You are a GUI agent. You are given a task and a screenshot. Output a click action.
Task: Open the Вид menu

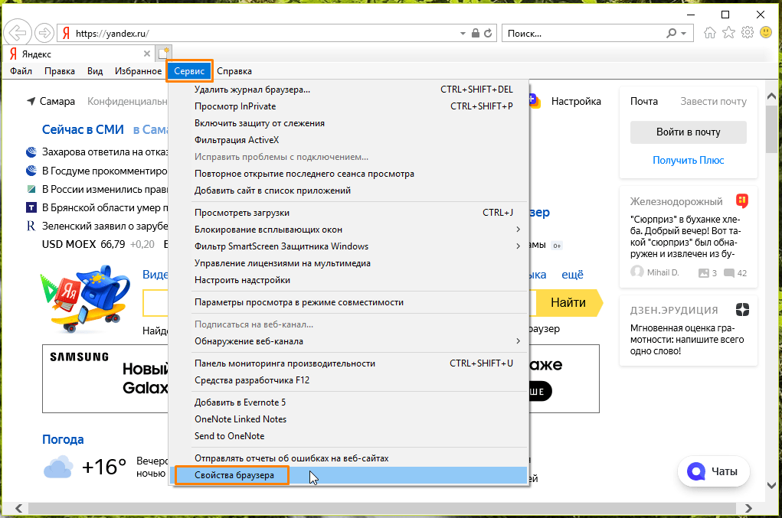pos(95,71)
